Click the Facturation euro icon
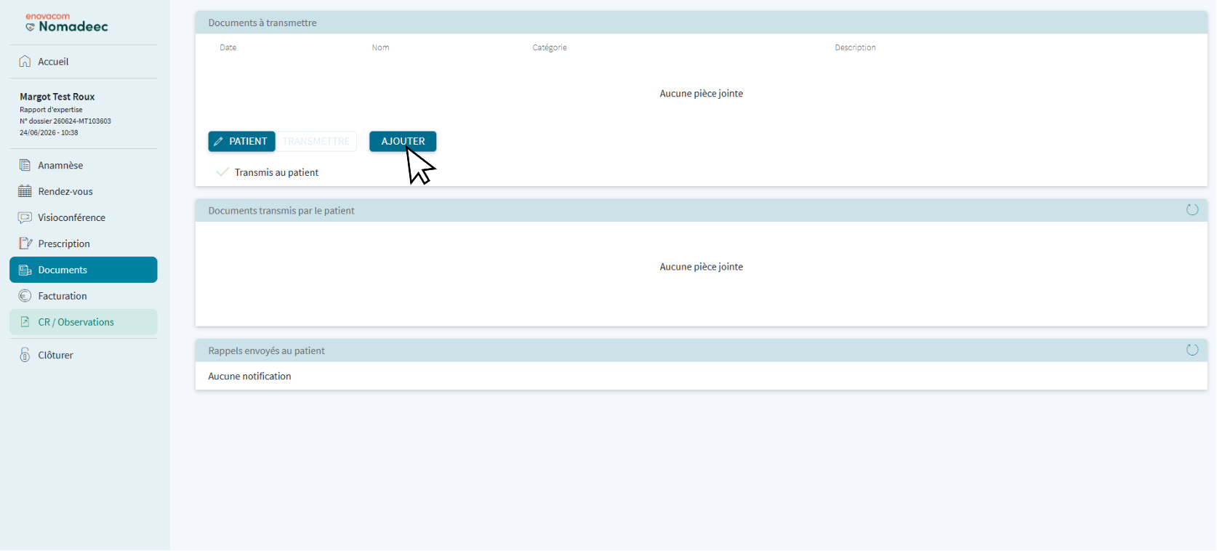 (25, 296)
